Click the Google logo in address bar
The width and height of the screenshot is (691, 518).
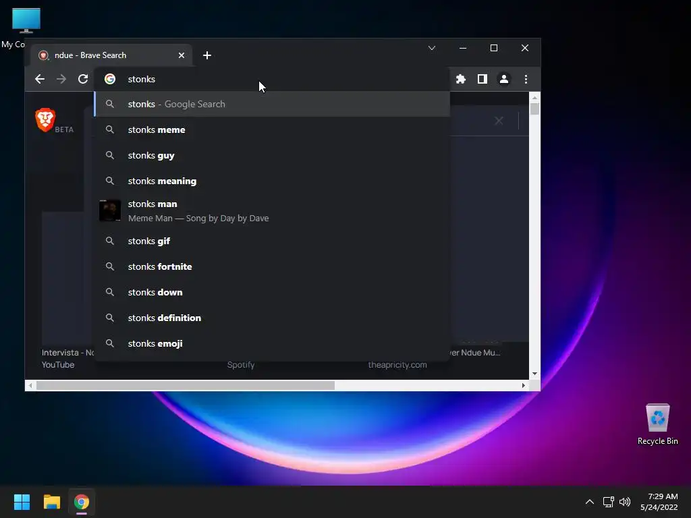pyautogui.click(x=110, y=79)
